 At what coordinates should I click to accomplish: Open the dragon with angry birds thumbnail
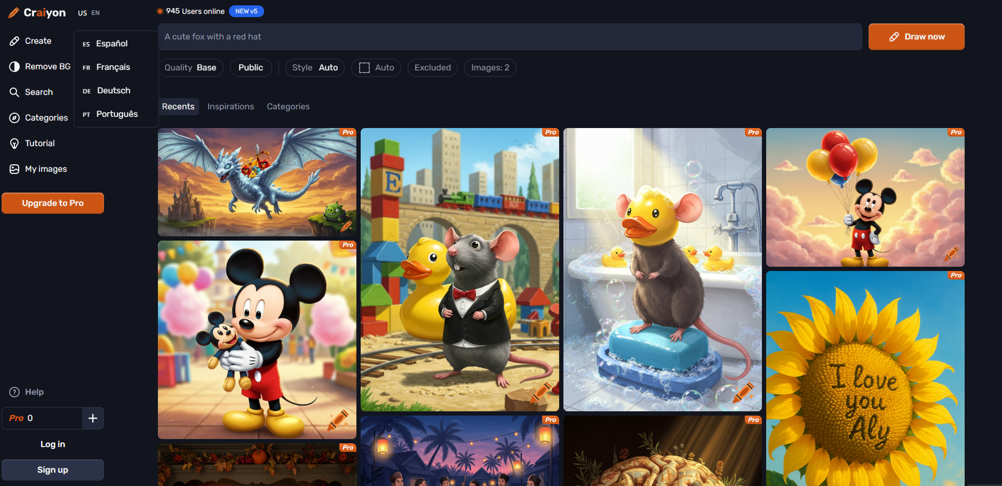257,182
